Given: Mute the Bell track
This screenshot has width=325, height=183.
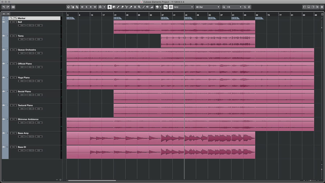Looking at the screenshot, I should 12,22.
